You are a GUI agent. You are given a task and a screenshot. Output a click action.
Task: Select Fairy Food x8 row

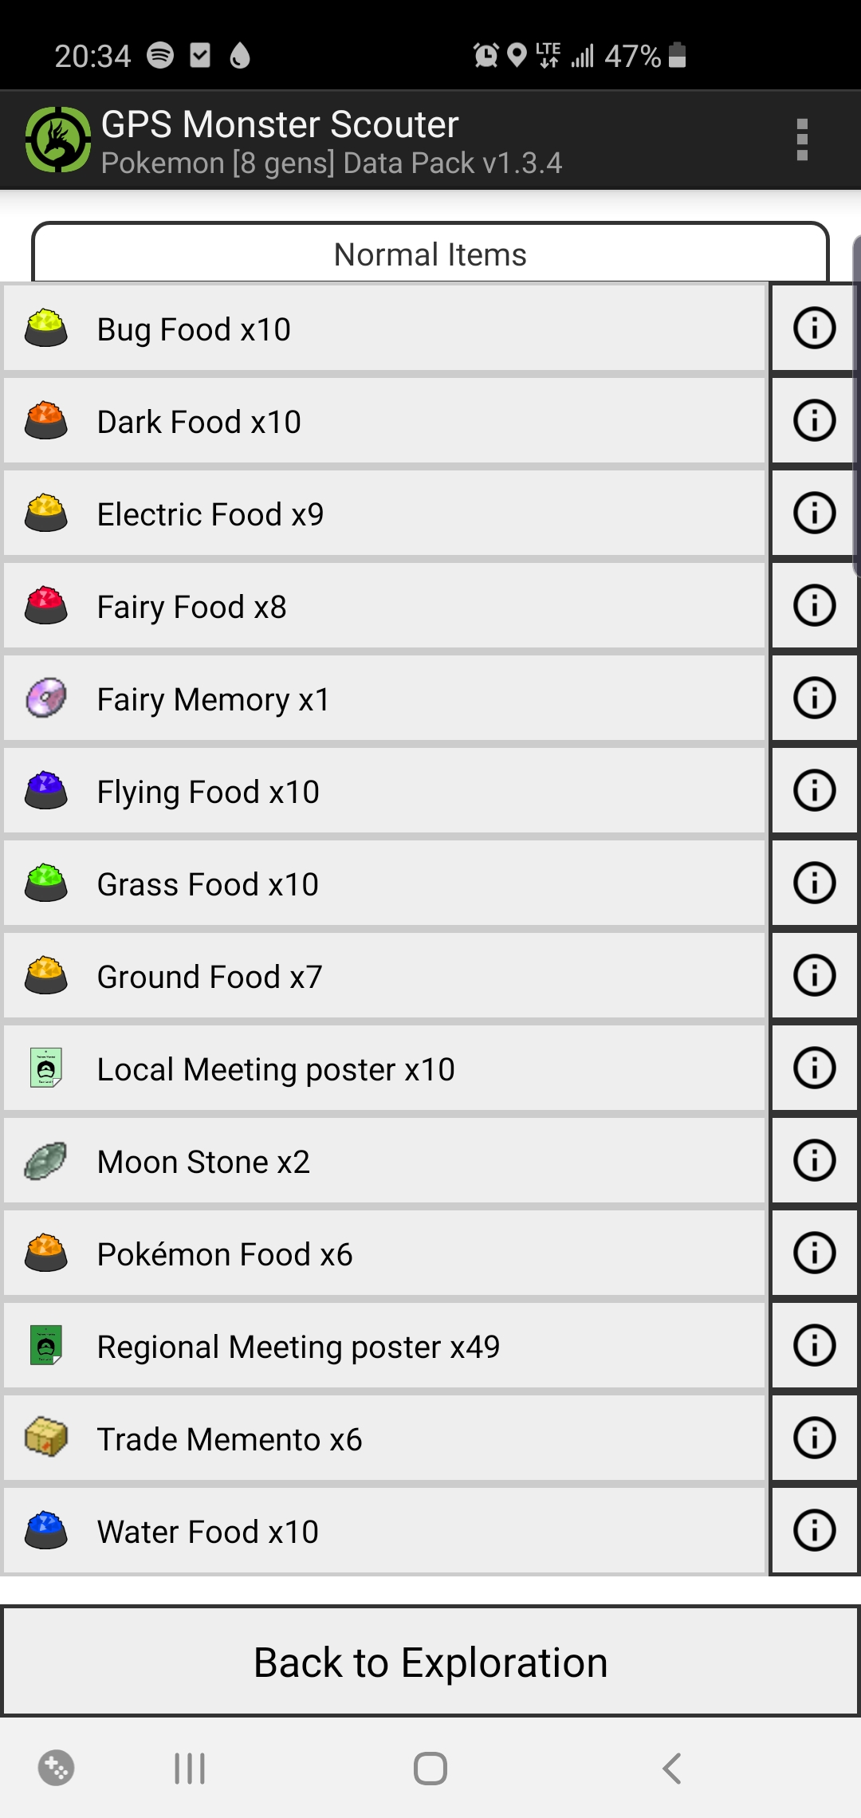384,606
